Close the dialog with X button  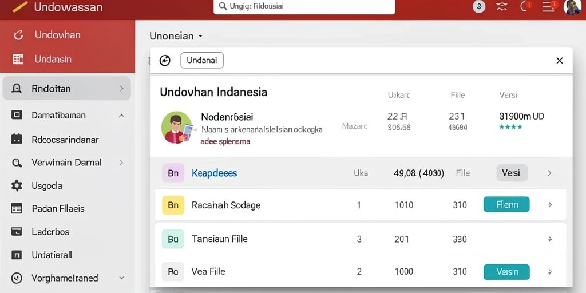560,61
